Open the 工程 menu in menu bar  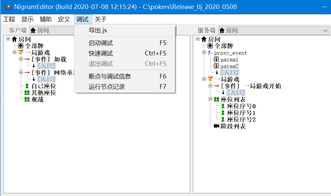[9, 19]
